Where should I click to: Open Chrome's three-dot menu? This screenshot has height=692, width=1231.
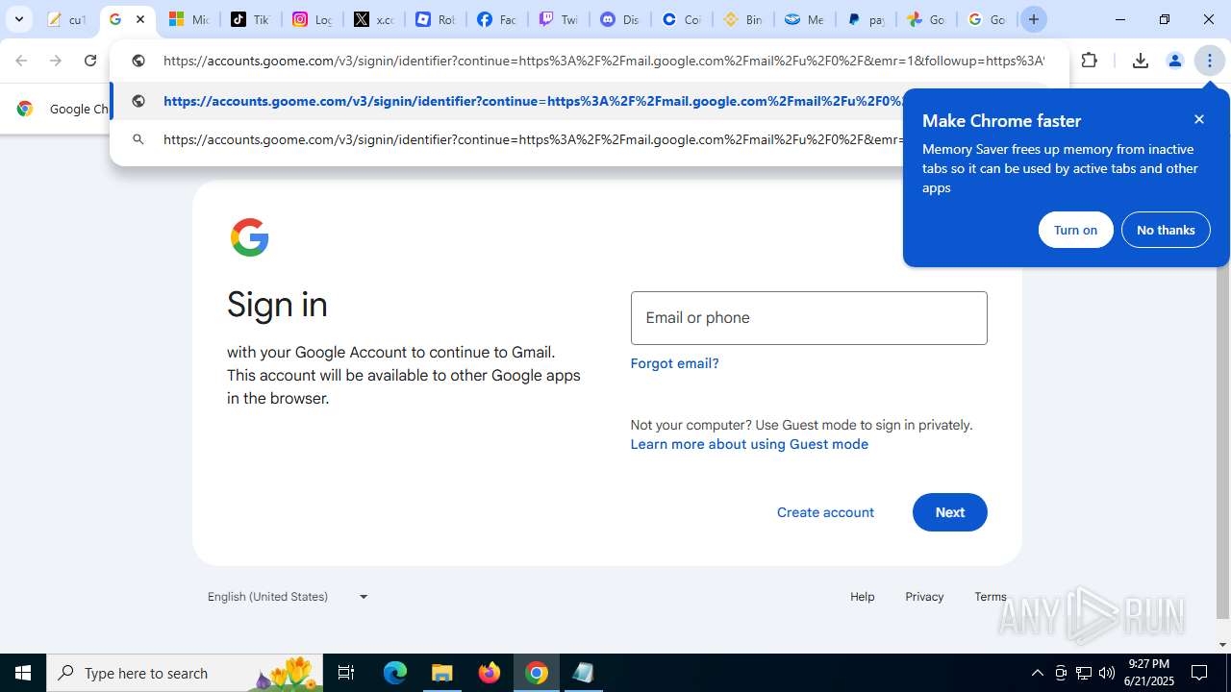1210,61
